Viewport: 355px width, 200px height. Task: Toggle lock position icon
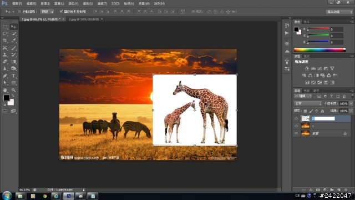pyautogui.click(x=317, y=111)
